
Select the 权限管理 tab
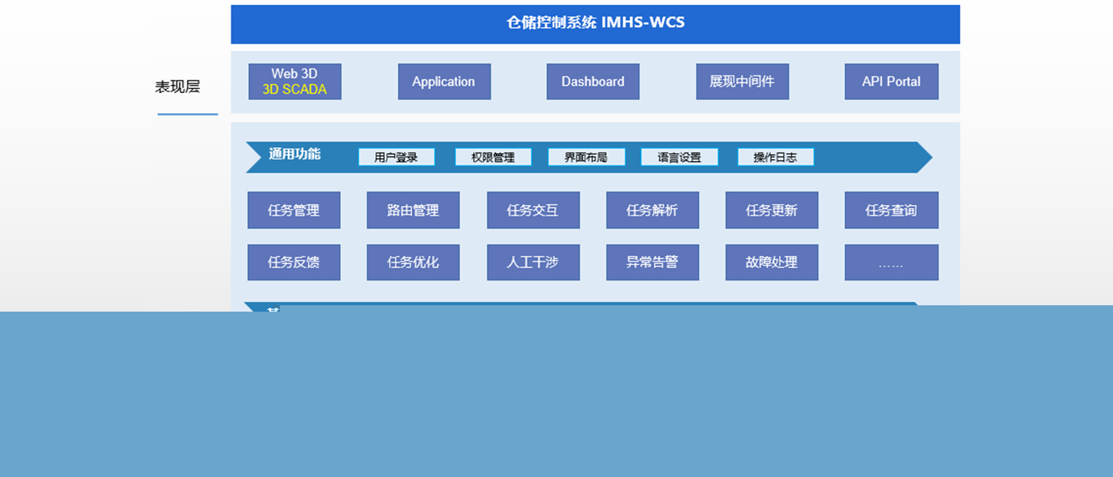[493, 157]
